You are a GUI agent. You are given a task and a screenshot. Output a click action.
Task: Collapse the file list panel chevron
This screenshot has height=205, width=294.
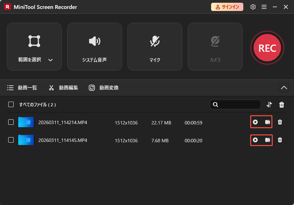[284, 87]
